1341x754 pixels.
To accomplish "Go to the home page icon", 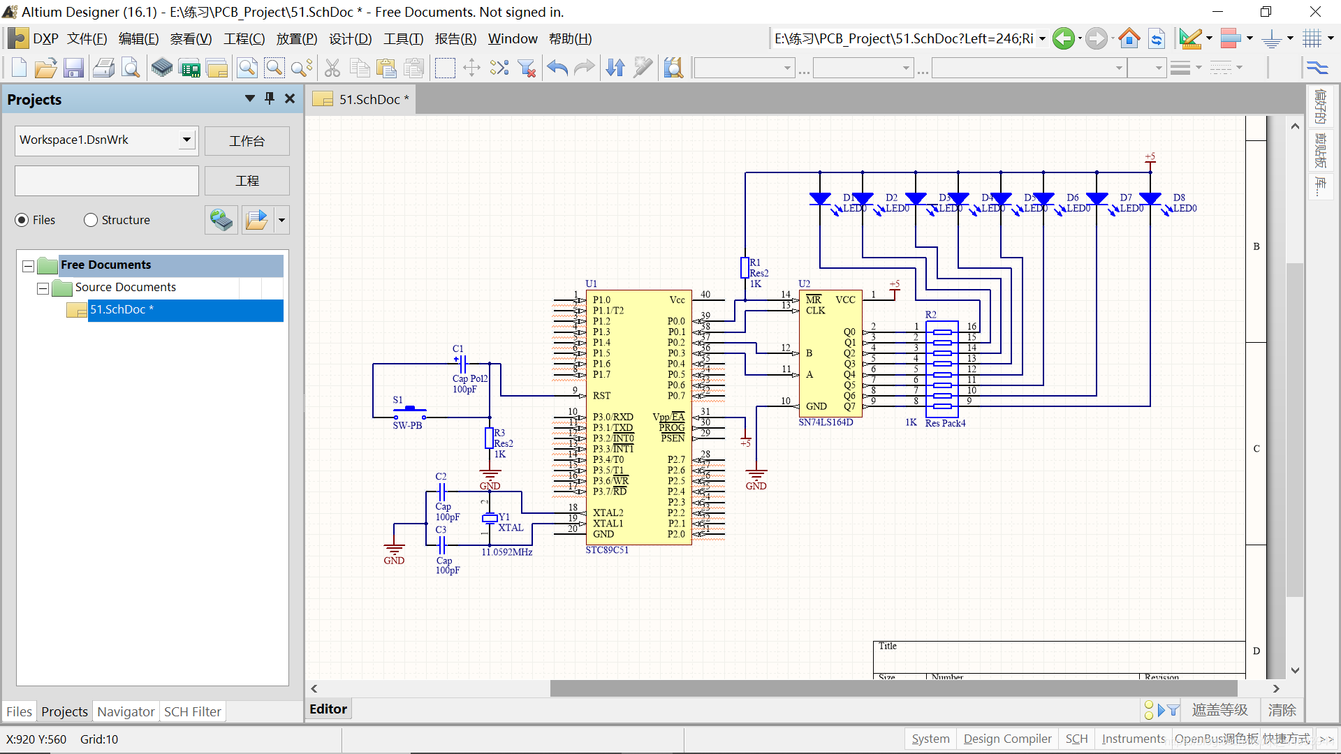I will coord(1129,38).
